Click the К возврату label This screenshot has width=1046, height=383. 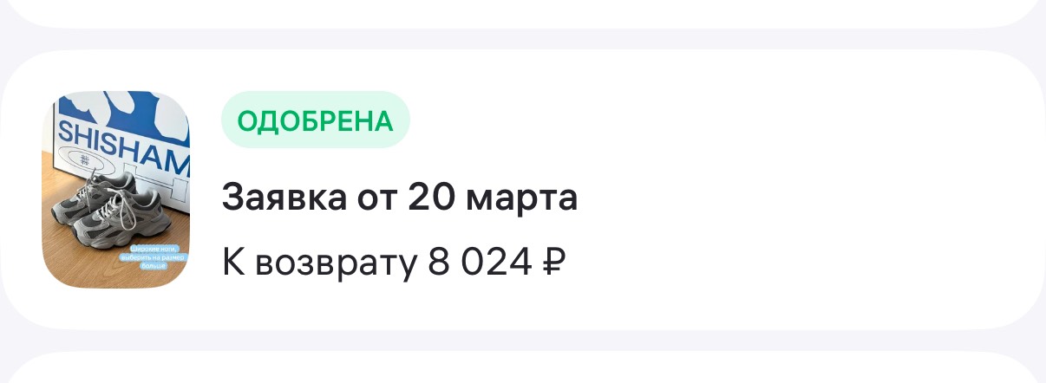pos(319,261)
